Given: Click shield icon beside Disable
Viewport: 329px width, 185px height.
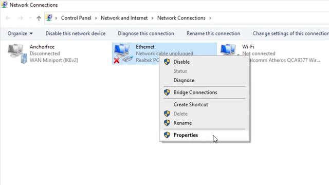Looking at the screenshot, I should tap(167, 62).
